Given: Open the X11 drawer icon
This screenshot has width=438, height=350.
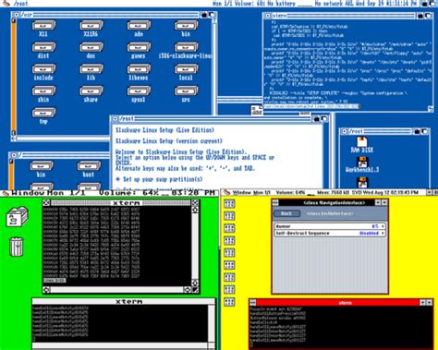Looking at the screenshot, I should click(43, 26).
